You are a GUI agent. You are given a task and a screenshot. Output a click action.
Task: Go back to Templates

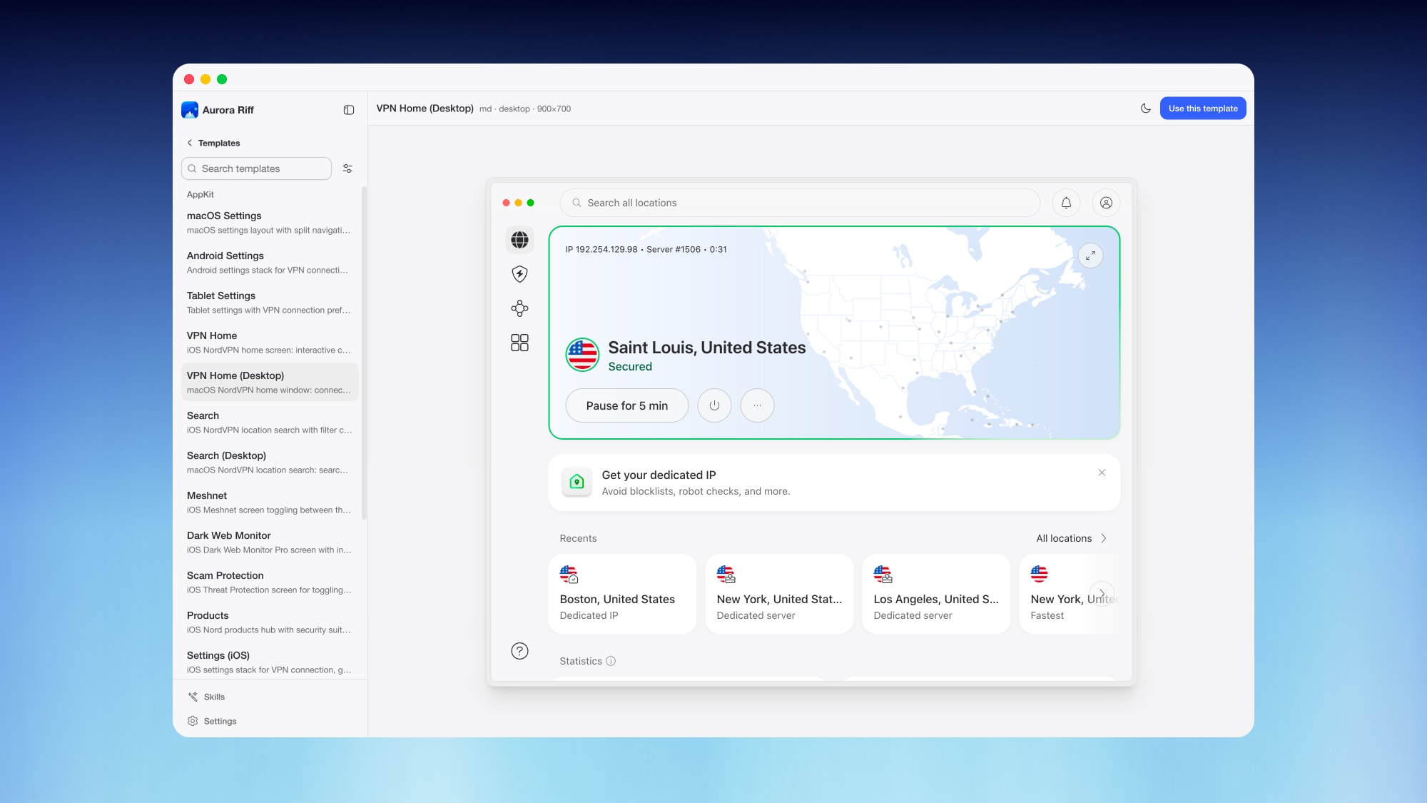pos(213,143)
